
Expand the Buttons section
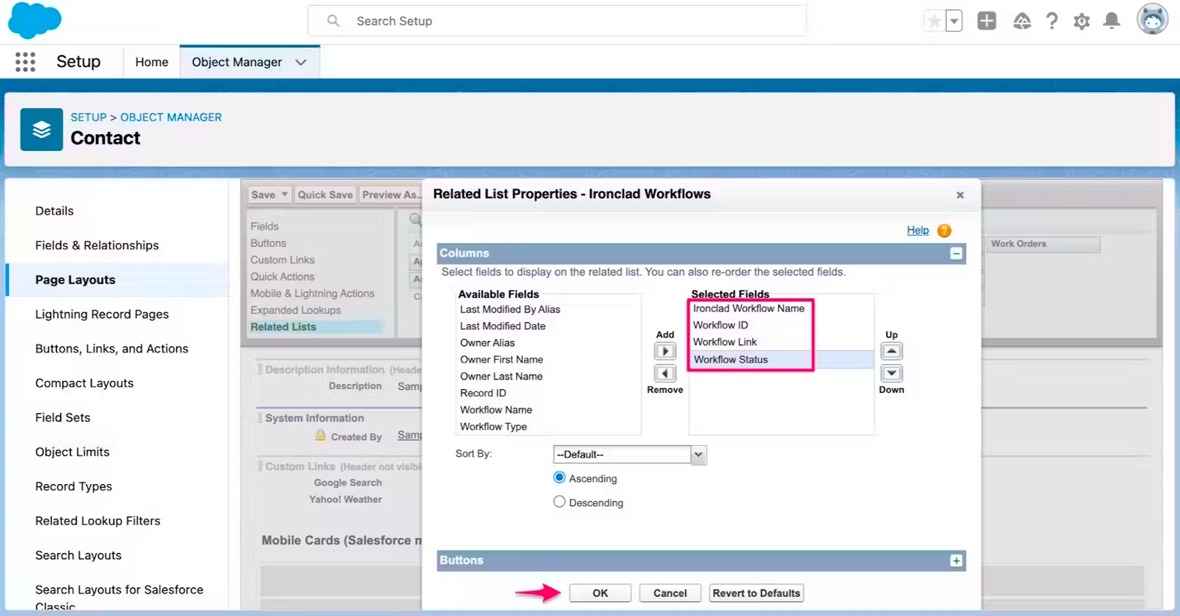957,561
